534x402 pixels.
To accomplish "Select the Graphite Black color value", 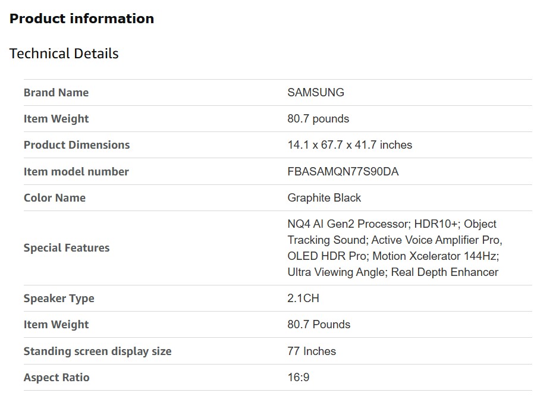I will pos(323,197).
